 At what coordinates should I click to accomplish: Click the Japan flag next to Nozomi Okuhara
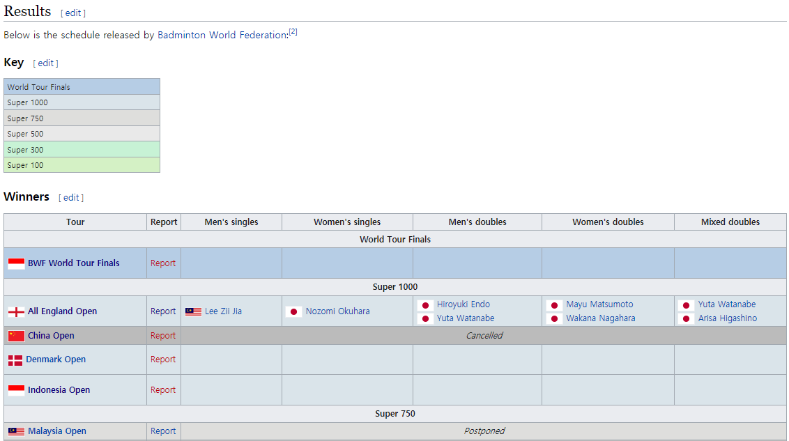click(x=294, y=312)
